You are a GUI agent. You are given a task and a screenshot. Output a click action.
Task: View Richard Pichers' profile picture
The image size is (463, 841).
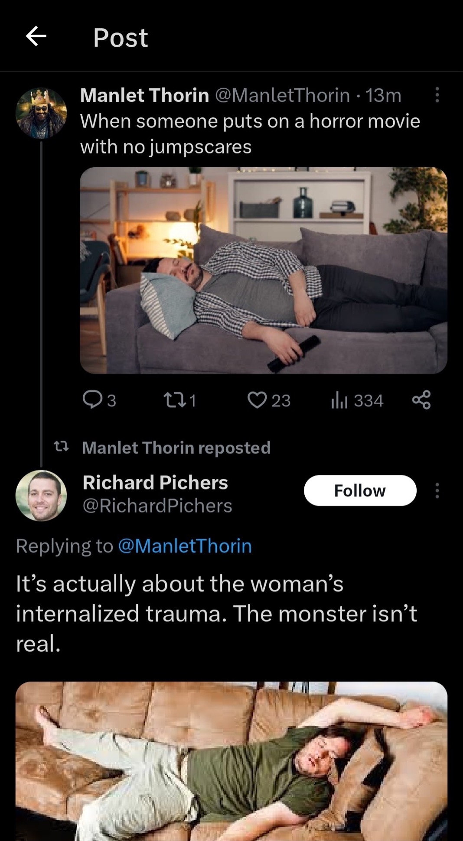(41, 496)
